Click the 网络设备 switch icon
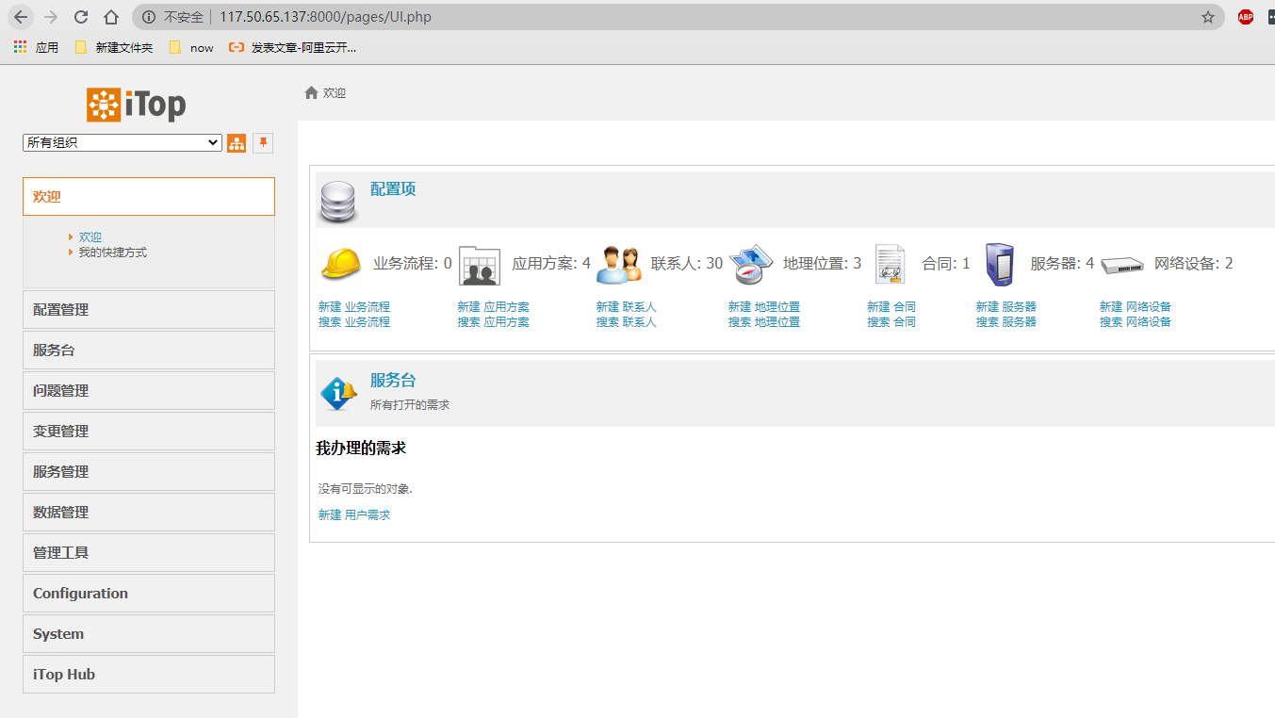The height and width of the screenshot is (718, 1275). click(1121, 265)
